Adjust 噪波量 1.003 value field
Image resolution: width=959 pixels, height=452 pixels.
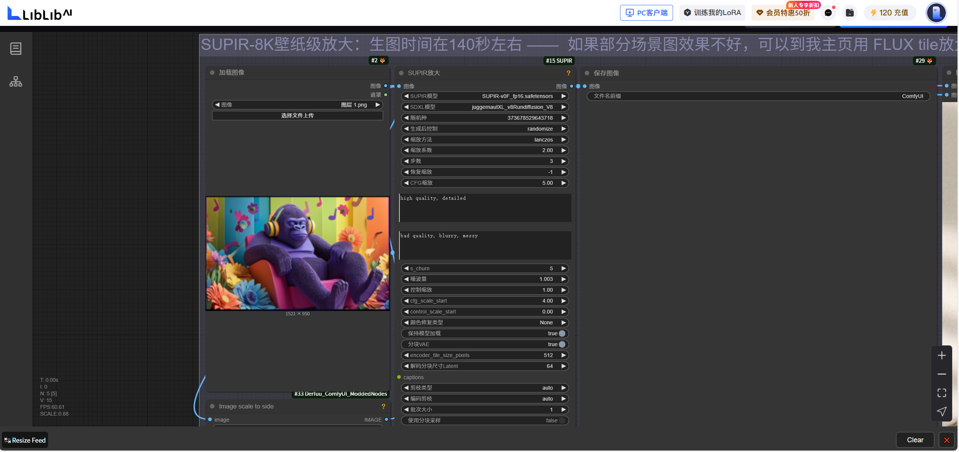485,279
